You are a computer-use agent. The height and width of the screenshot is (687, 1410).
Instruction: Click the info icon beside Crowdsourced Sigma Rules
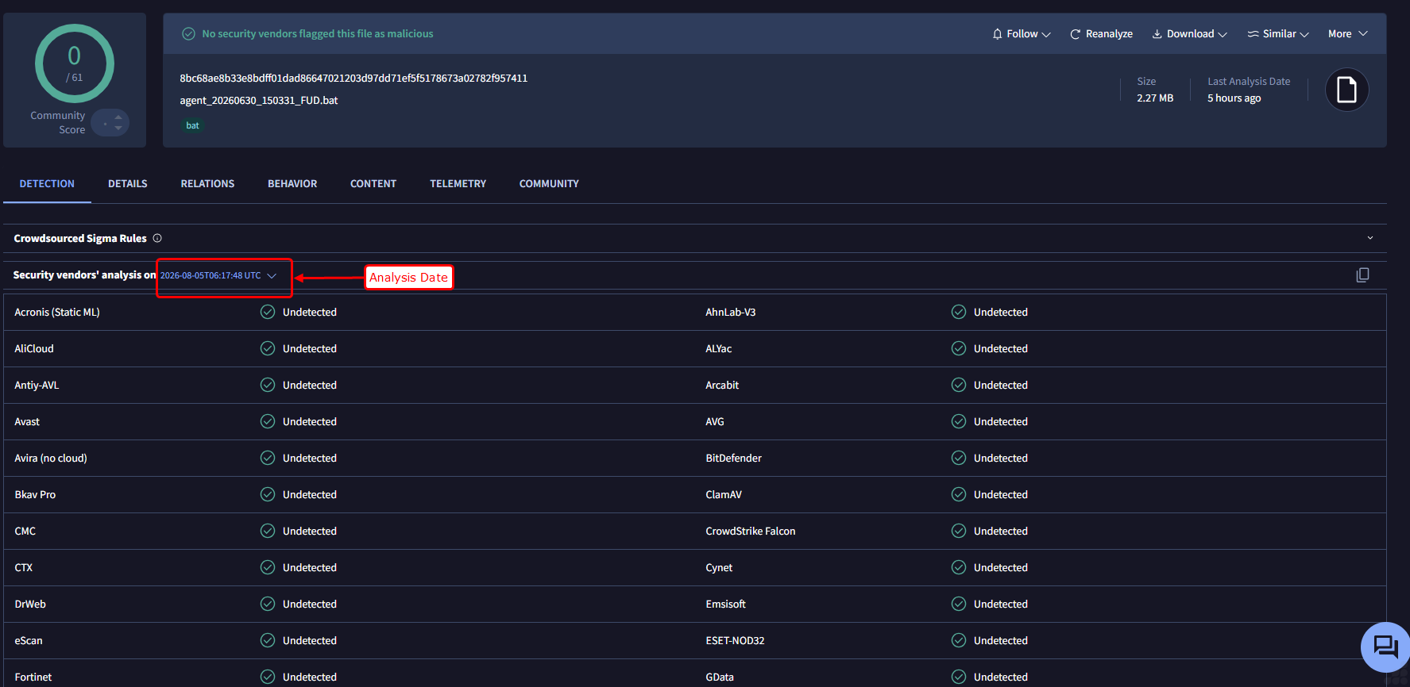point(157,238)
